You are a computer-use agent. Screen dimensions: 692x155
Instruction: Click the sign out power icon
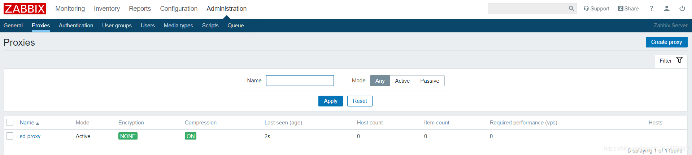682,9
